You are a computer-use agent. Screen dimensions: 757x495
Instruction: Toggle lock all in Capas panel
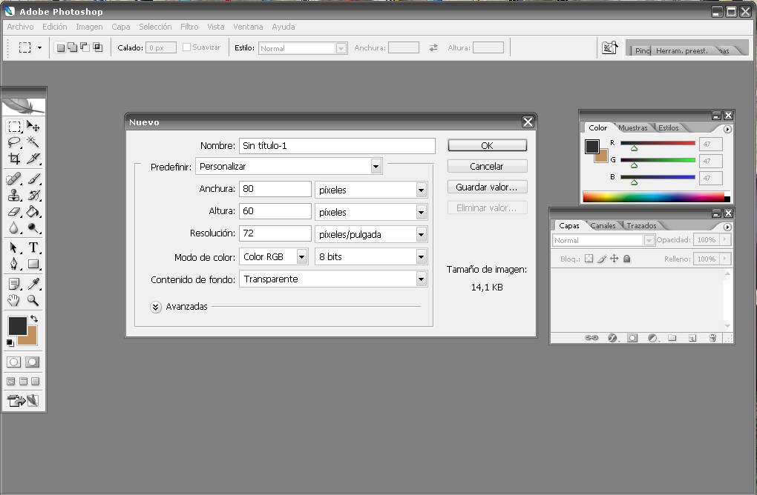pyautogui.click(x=626, y=259)
